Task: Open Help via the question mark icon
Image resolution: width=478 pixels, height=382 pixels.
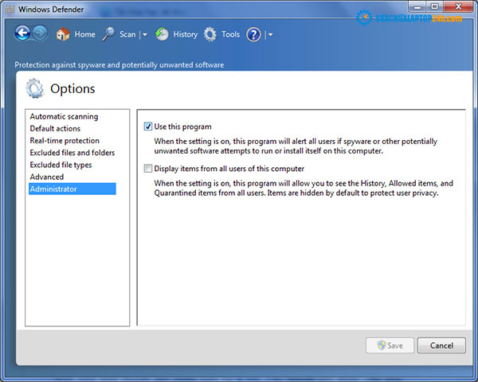Action: click(x=253, y=34)
